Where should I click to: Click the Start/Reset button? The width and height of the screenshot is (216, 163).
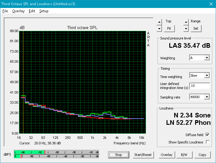pyautogui.click(x=143, y=155)
